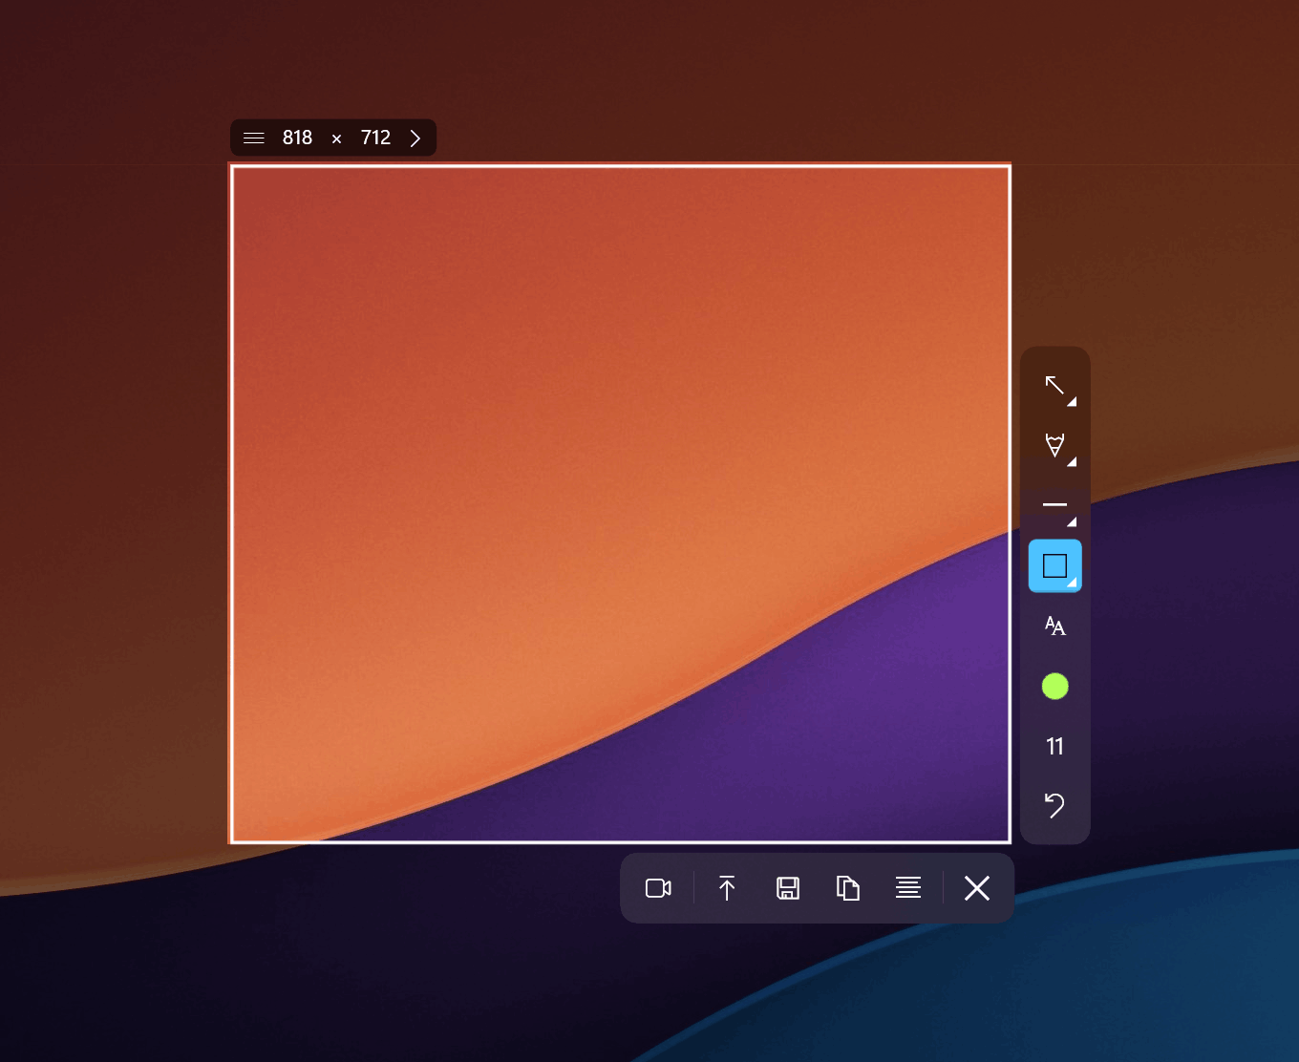Open extra options via the lines icon
The height and width of the screenshot is (1062, 1299).
907,888
